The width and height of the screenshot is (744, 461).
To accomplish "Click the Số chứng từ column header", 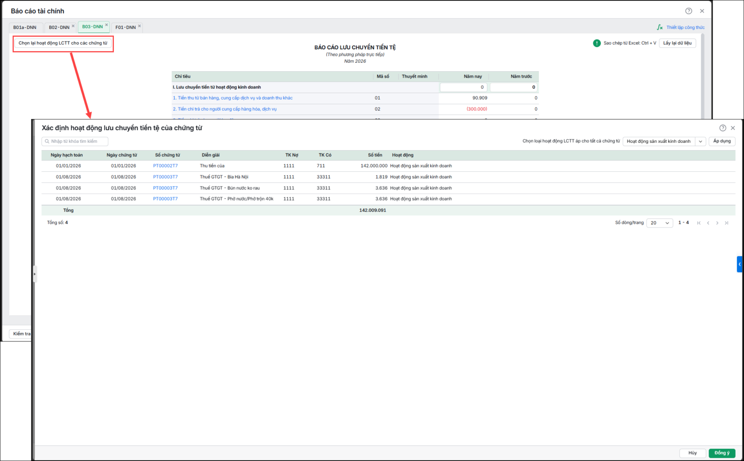I will tap(167, 155).
